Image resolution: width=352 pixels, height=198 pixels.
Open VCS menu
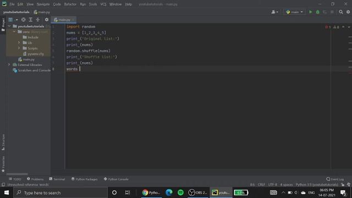click(x=103, y=4)
